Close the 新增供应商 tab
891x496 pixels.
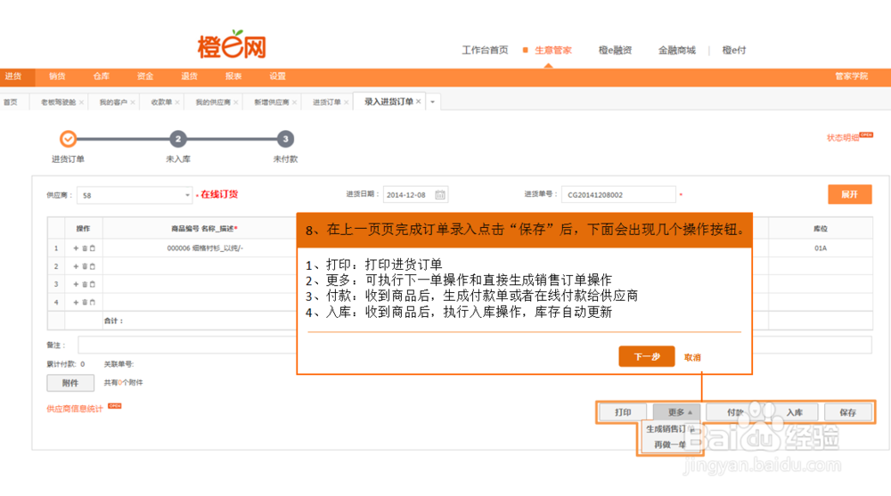[294, 102]
